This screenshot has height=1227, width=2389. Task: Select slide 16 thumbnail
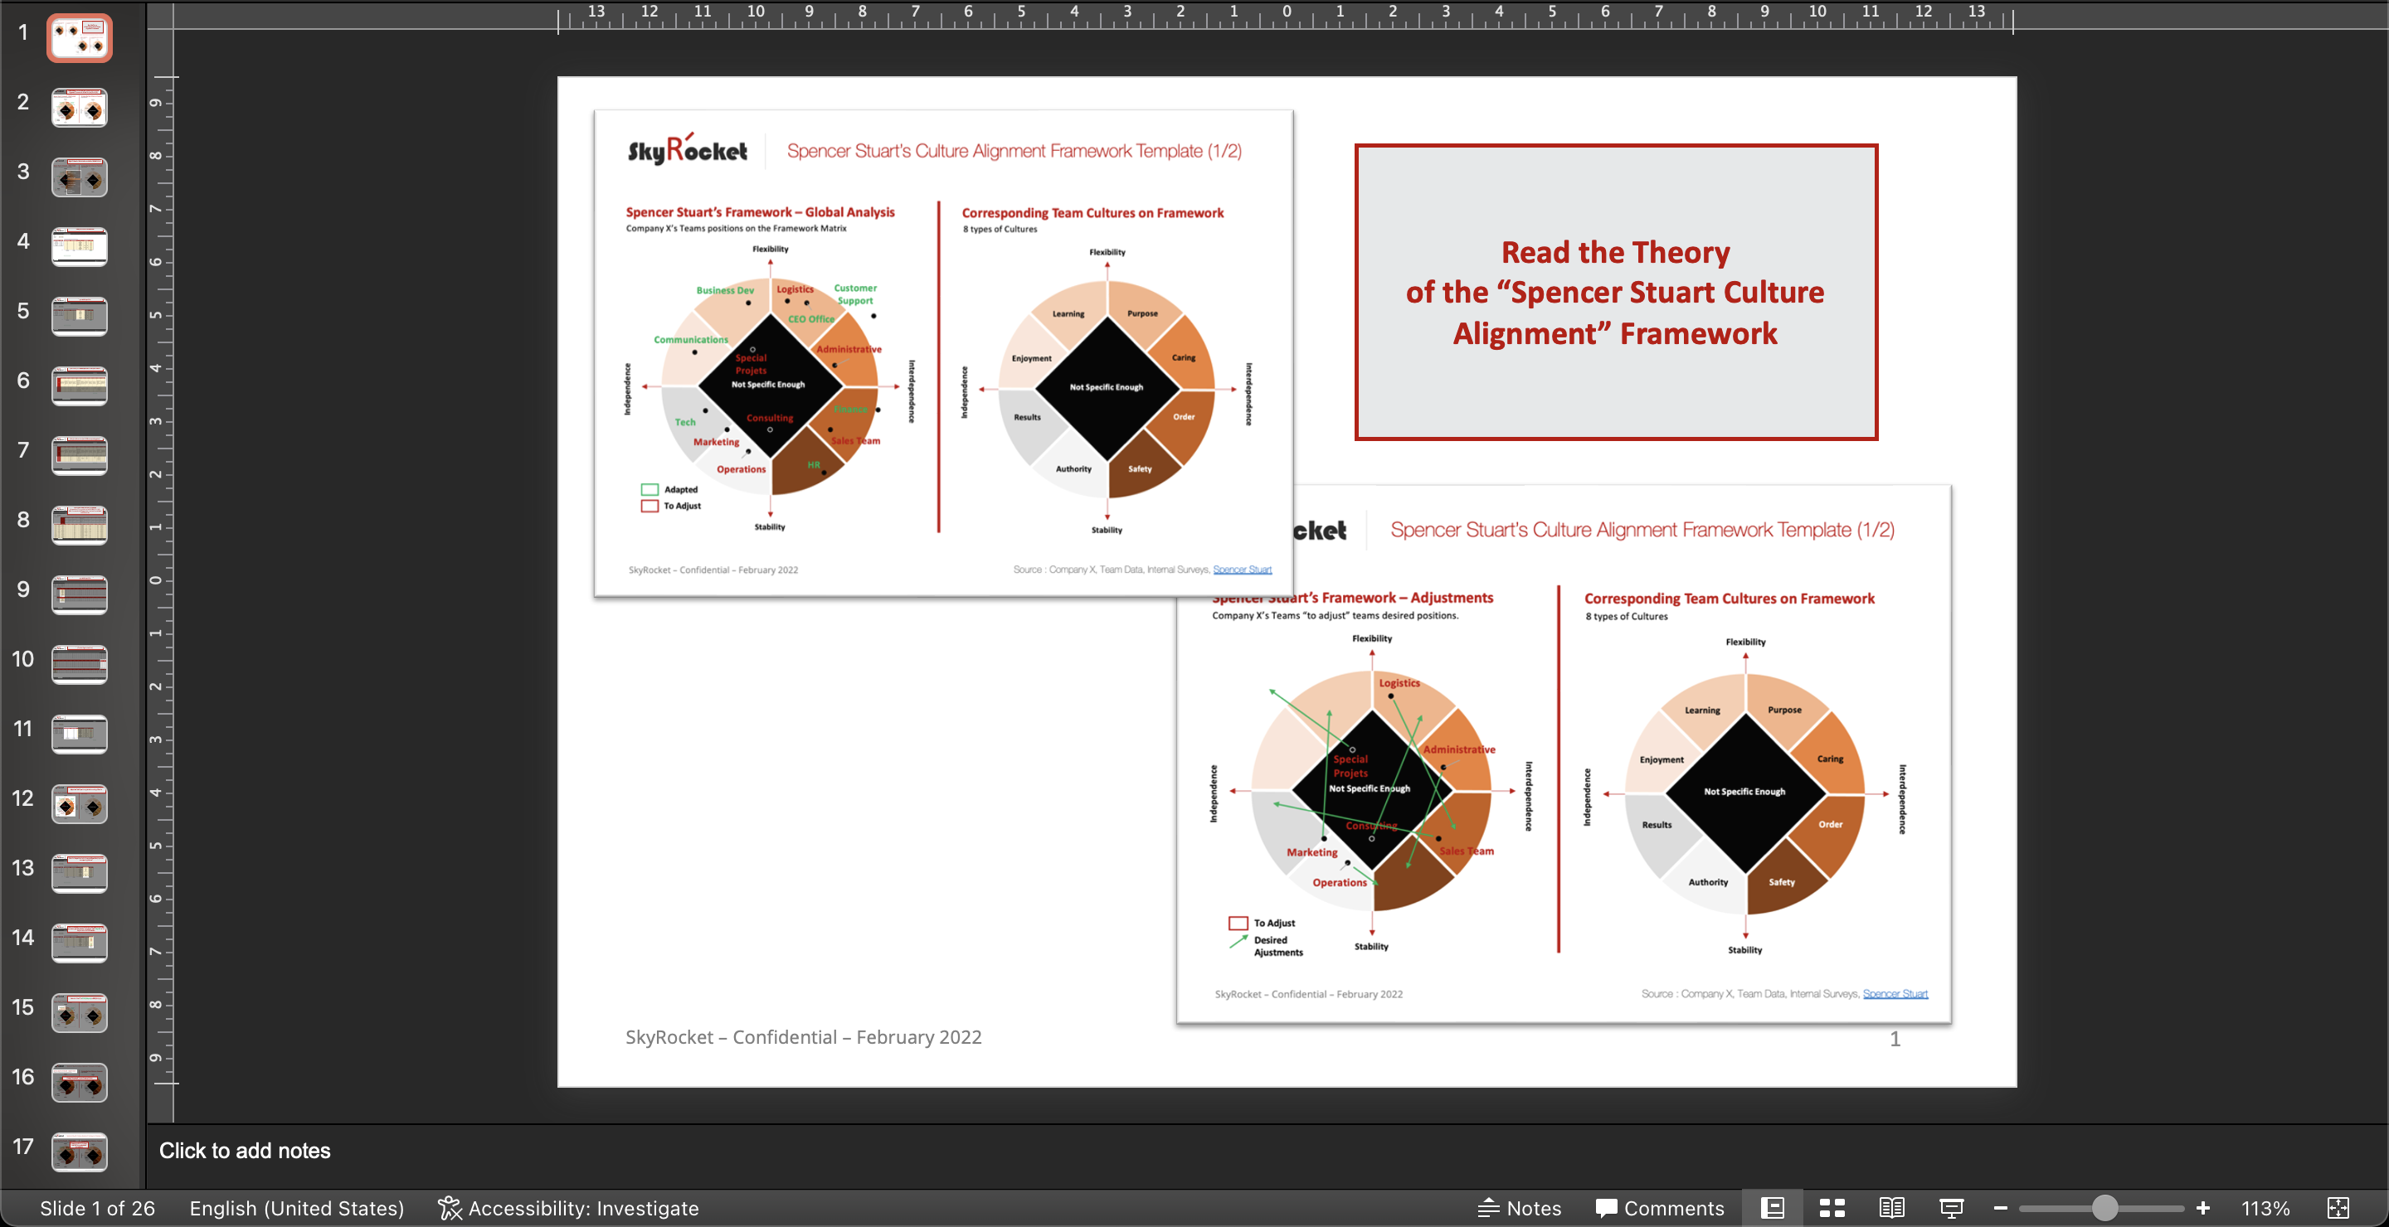click(x=80, y=1083)
